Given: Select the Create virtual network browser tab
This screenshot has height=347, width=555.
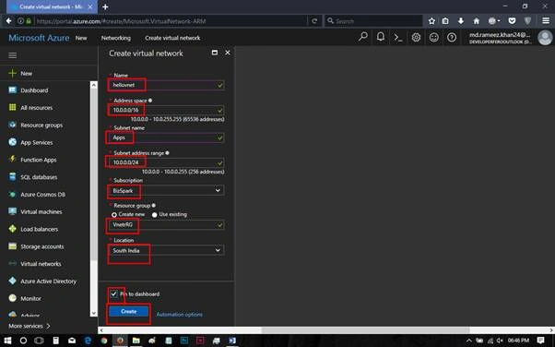Looking at the screenshot, I should pyautogui.click(x=52, y=6).
